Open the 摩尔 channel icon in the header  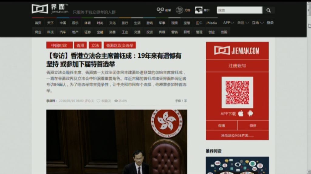(198, 9)
